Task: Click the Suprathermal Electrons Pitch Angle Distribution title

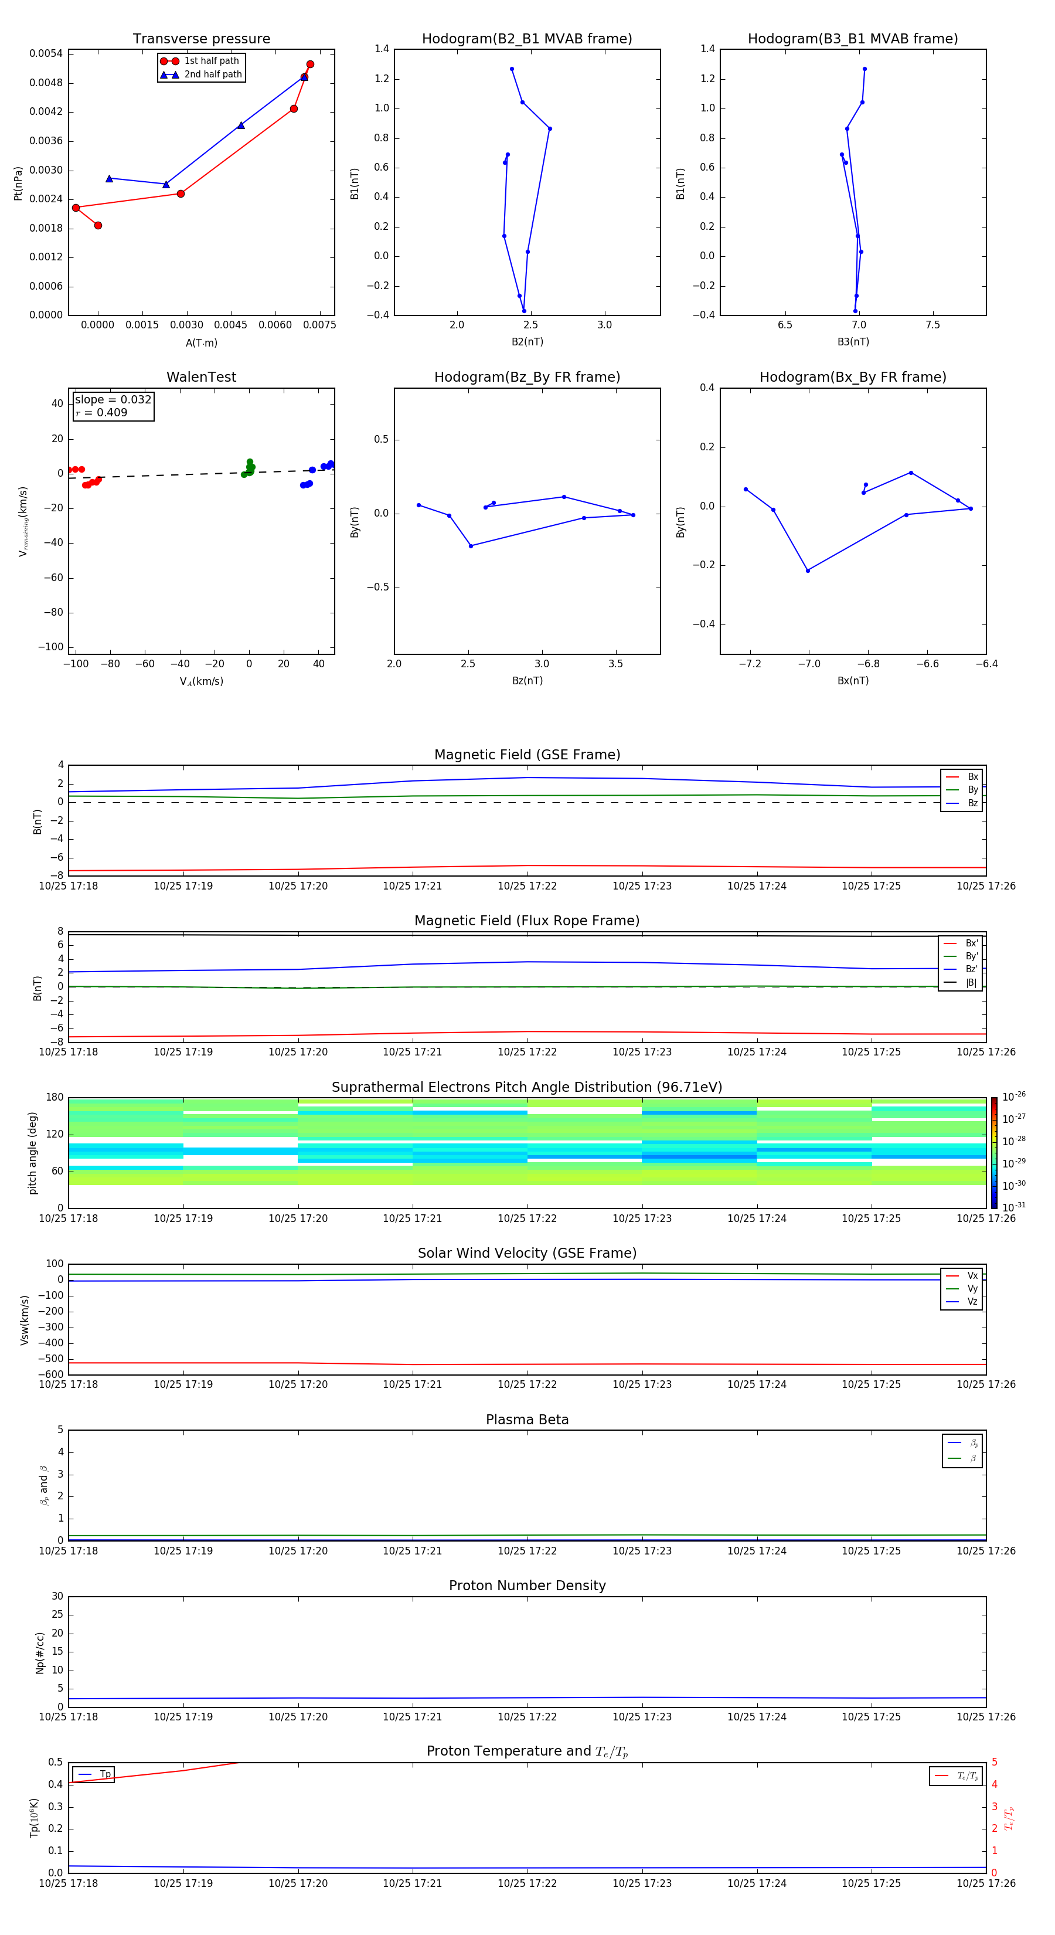Action: click(527, 1087)
